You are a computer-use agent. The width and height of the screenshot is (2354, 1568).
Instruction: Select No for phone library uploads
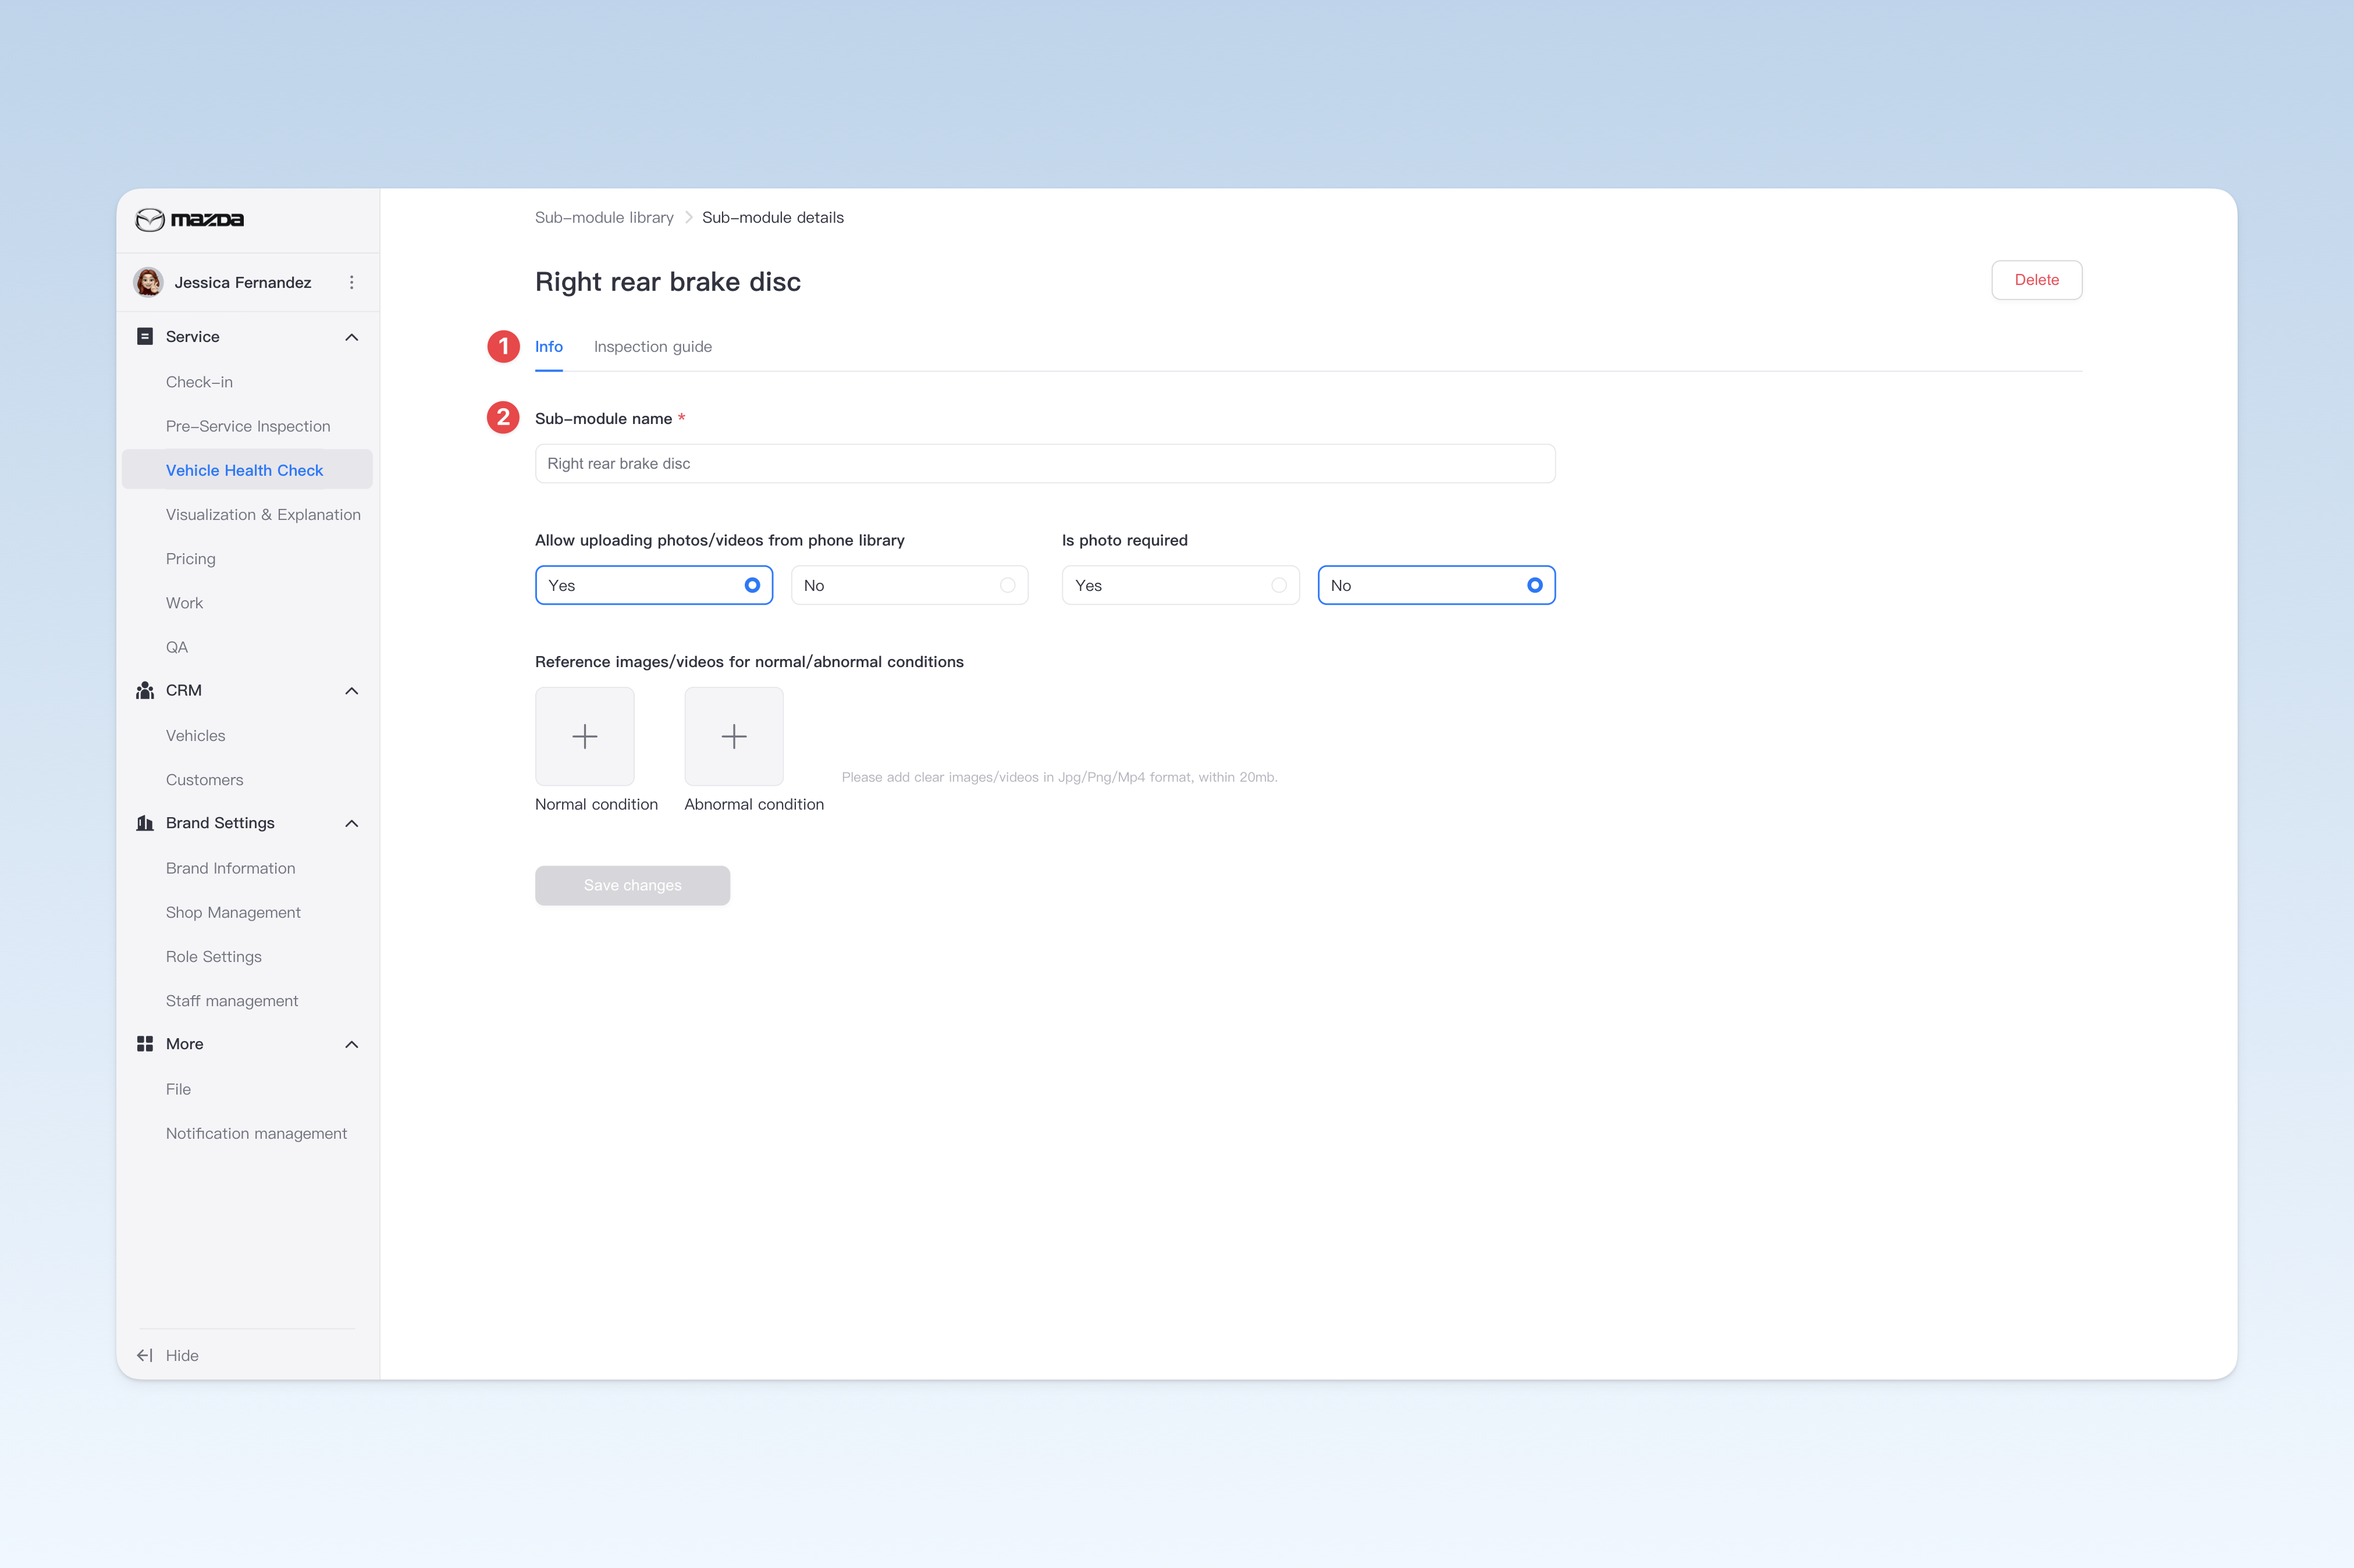coord(909,586)
